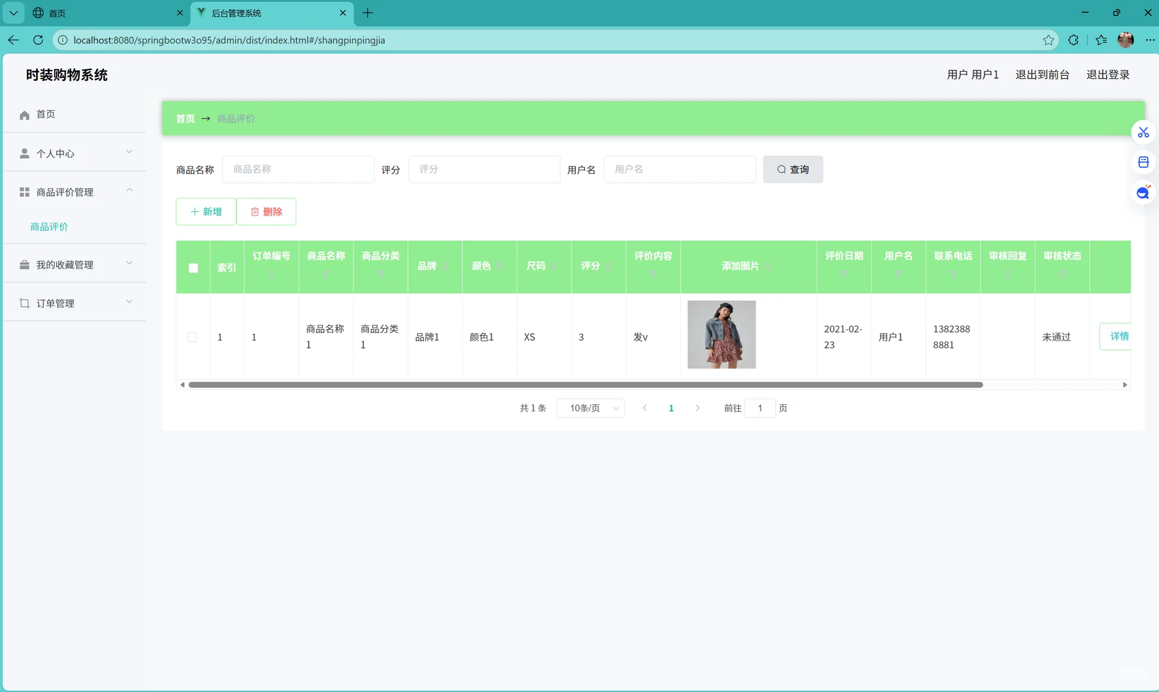
Task: Click 退出登录 to log out
Action: [x=1108, y=75]
